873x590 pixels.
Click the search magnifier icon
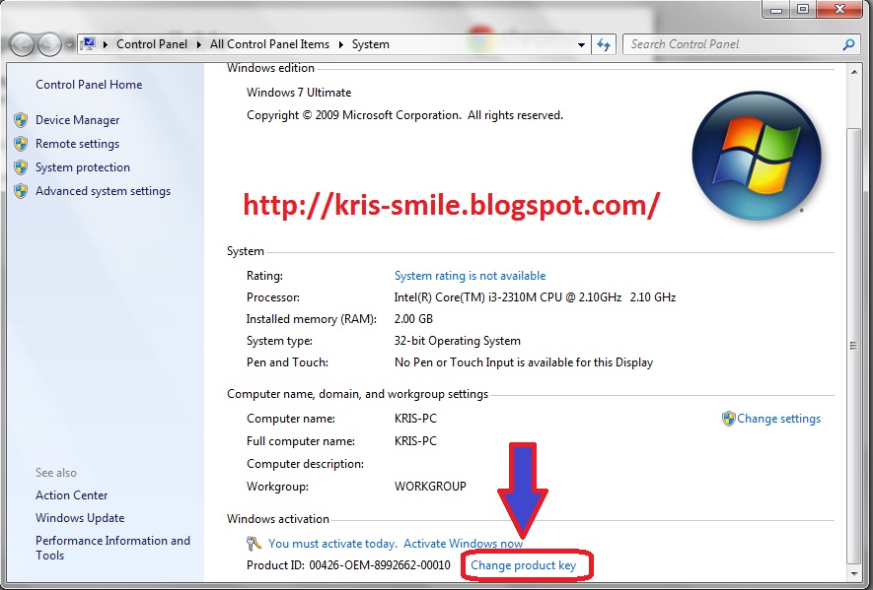(x=848, y=44)
